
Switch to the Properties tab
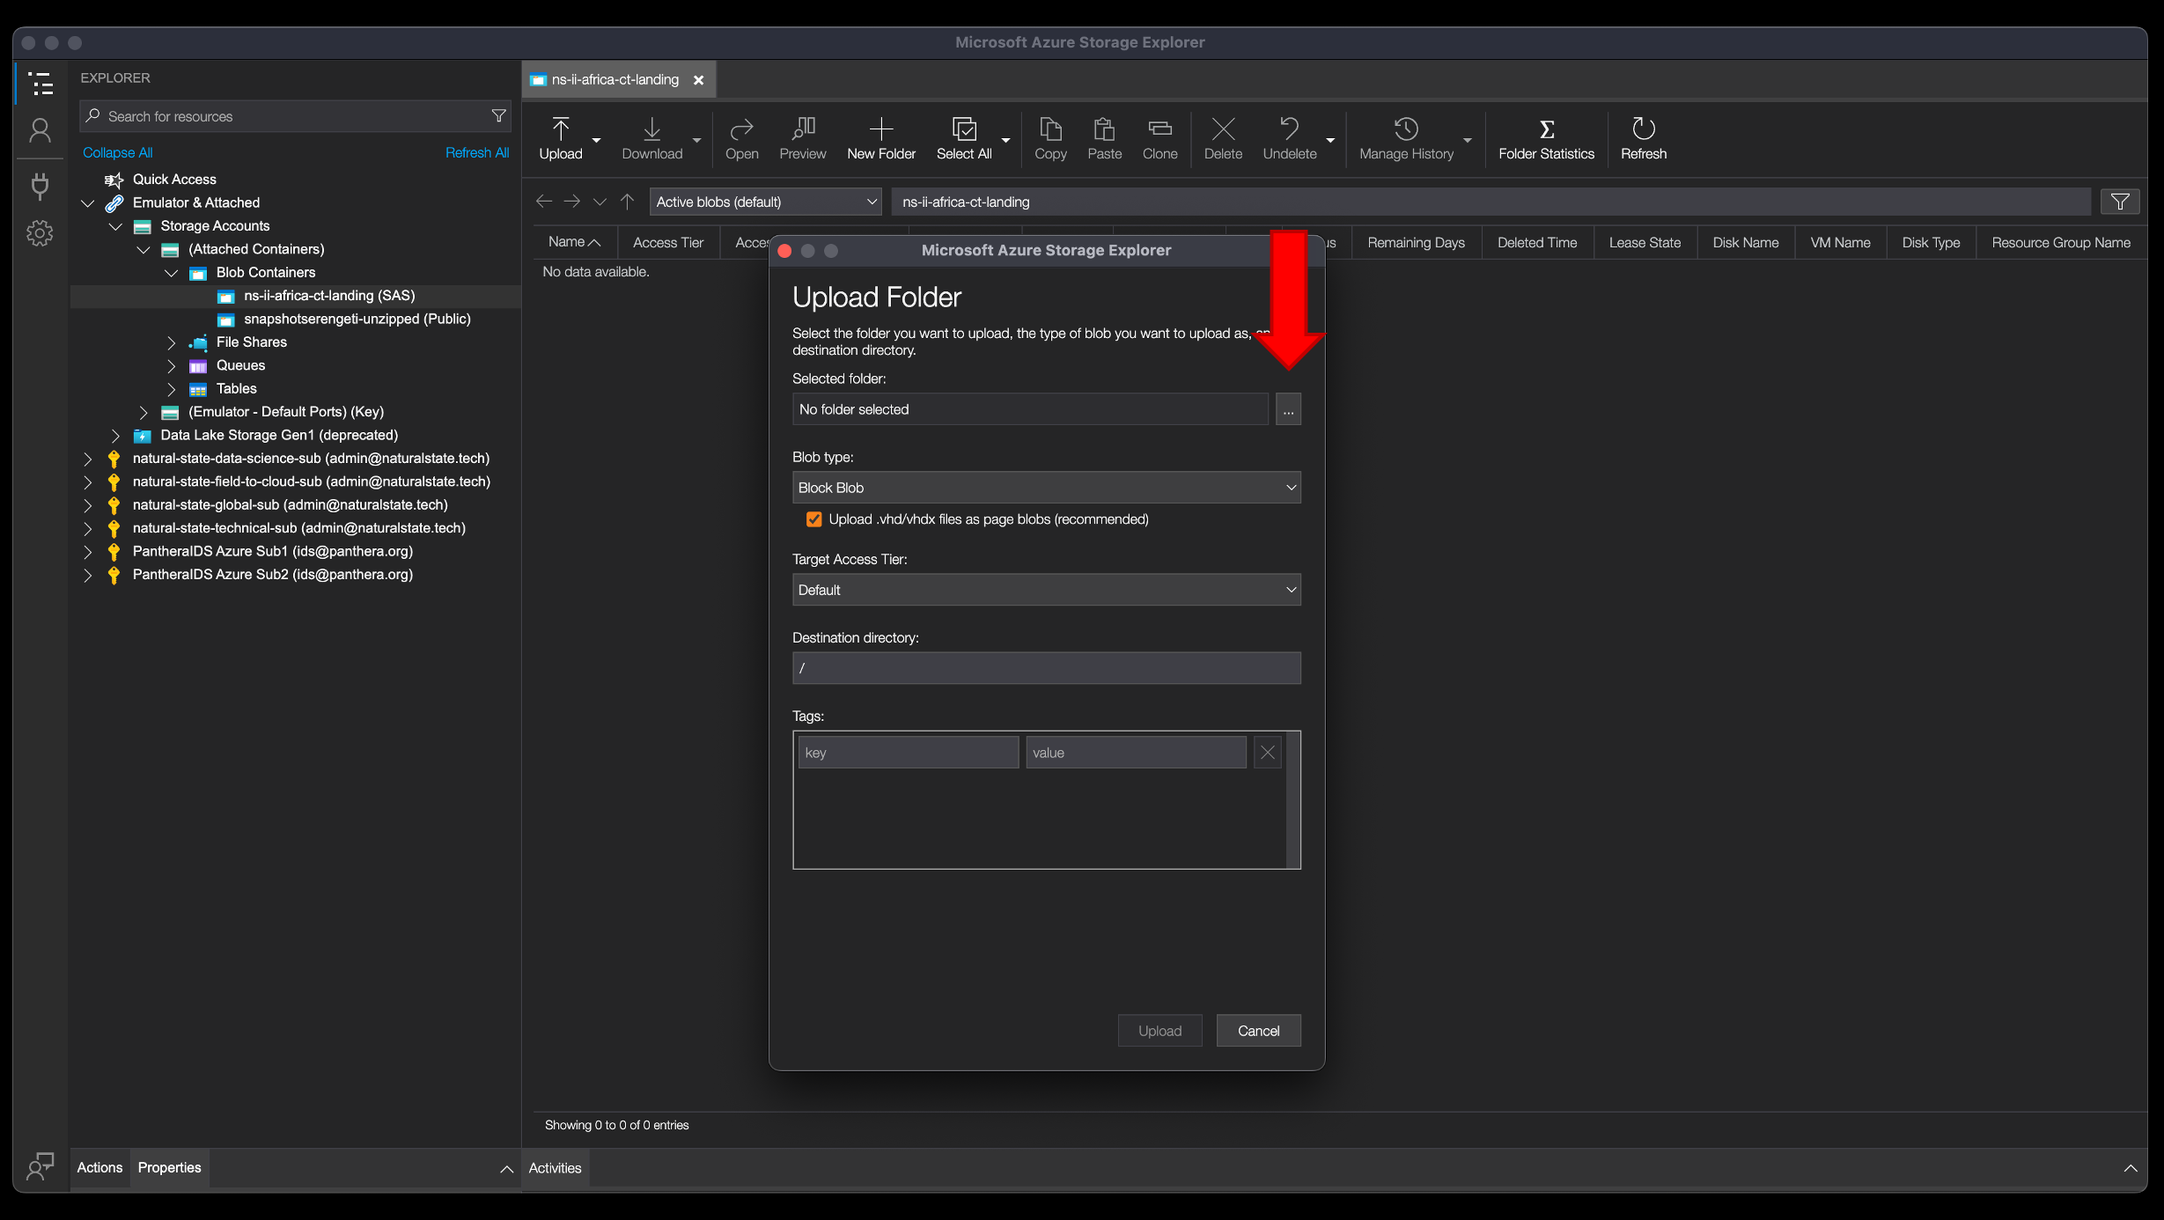point(169,1167)
